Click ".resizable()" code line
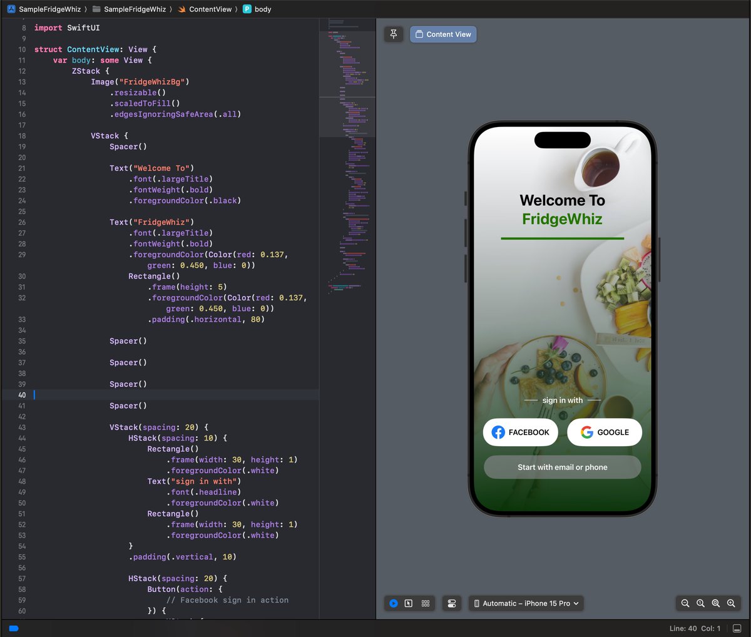This screenshot has height=637, width=751. pos(138,93)
